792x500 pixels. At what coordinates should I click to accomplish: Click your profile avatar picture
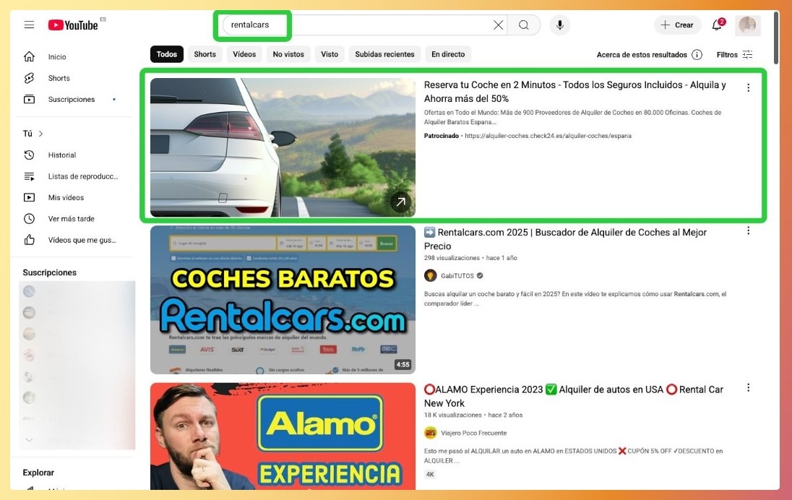pyautogui.click(x=748, y=25)
